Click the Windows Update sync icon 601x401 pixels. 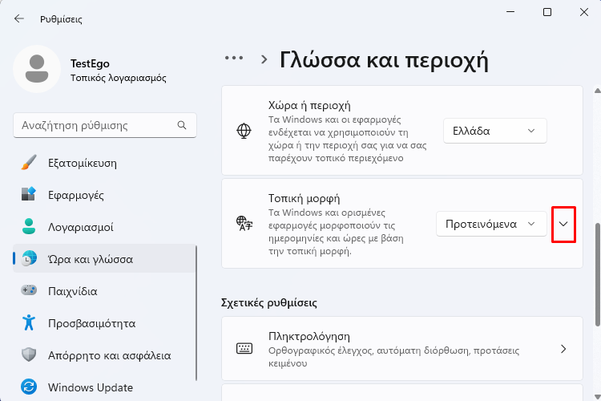click(x=29, y=387)
